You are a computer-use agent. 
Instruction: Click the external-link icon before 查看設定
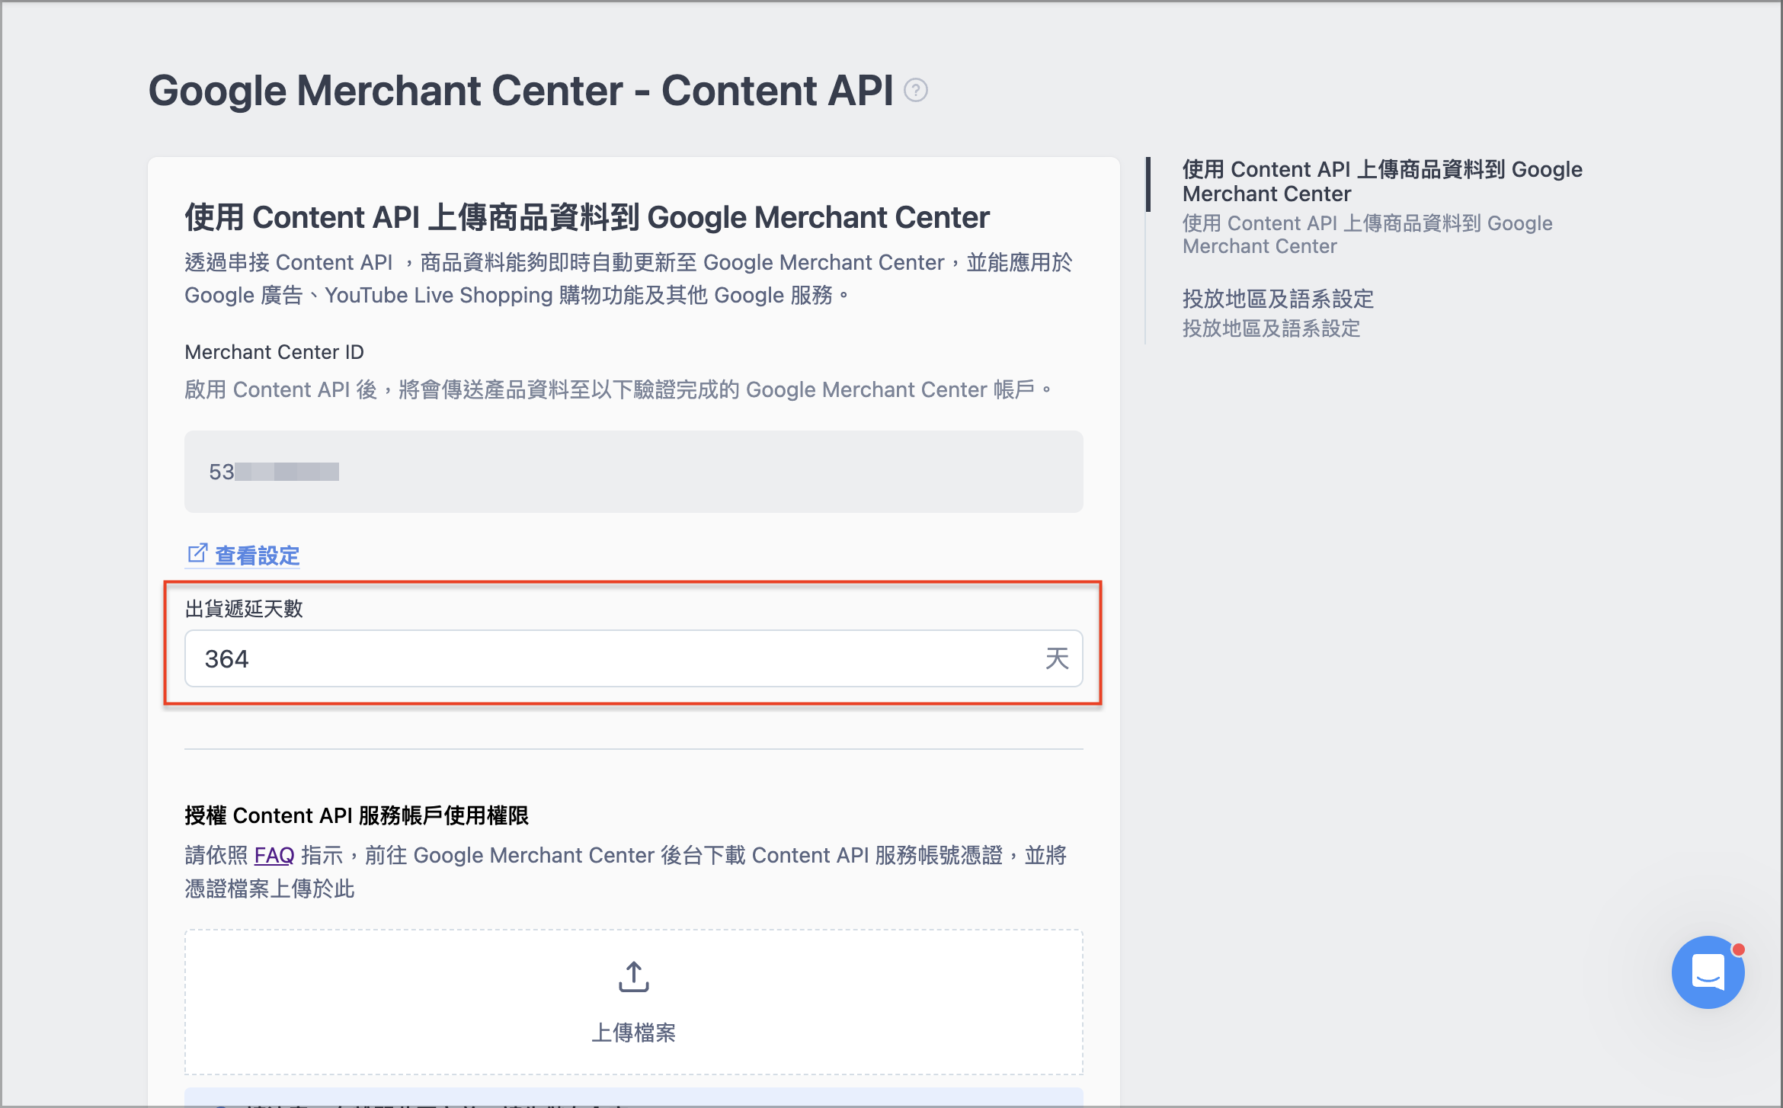(x=197, y=553)
